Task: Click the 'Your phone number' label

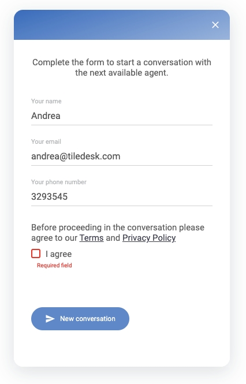Action: (x=59, y=182)
